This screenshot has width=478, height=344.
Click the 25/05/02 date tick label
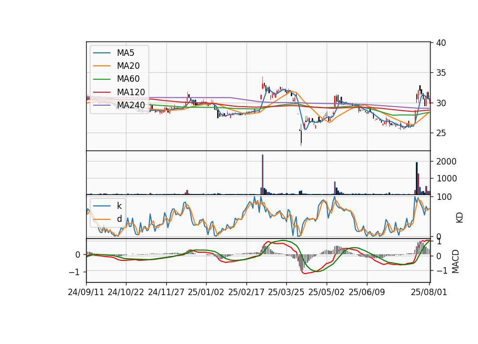point(327,292)
